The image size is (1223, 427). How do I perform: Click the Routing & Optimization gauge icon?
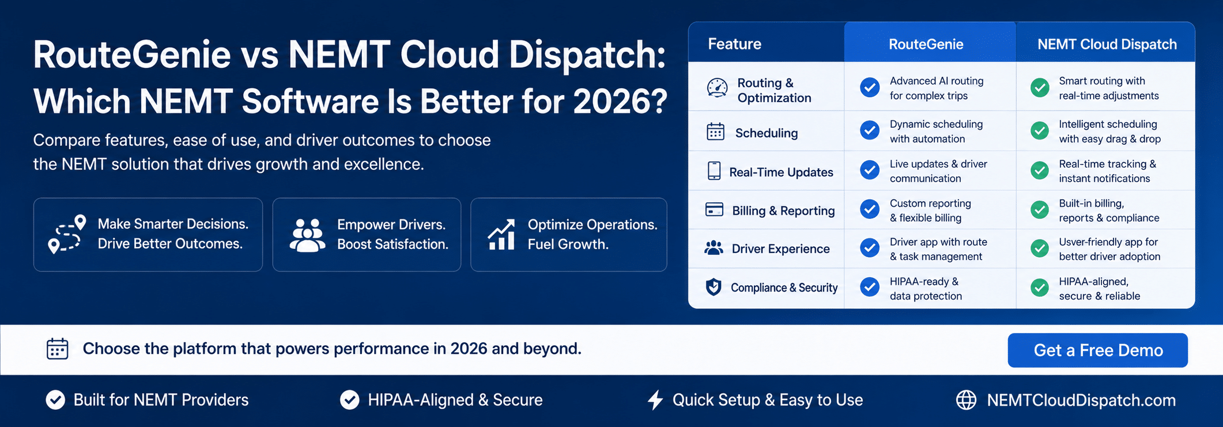point(717,88)
